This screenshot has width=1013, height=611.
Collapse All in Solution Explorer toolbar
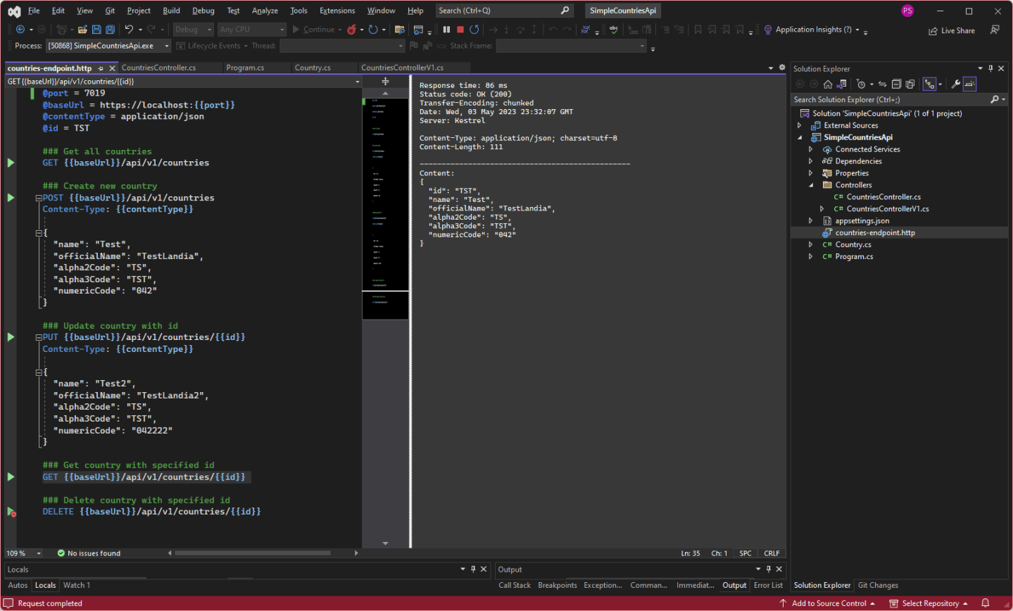pos(896,84)
